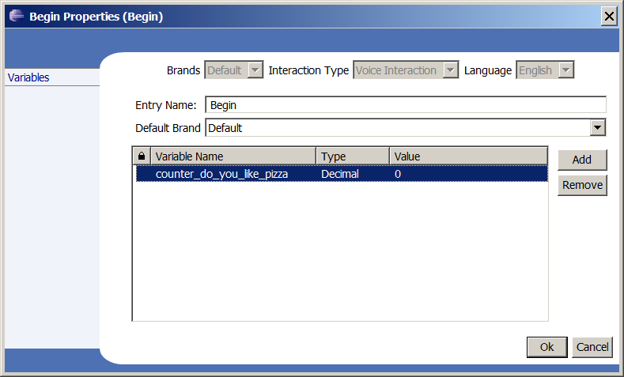624x377 pixels.
Task: Click the Add button
Action: [x=582, y=160]
